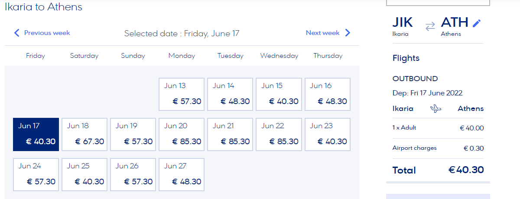
Task: Select the Jun 16 date tile
Action: point(327,94)
